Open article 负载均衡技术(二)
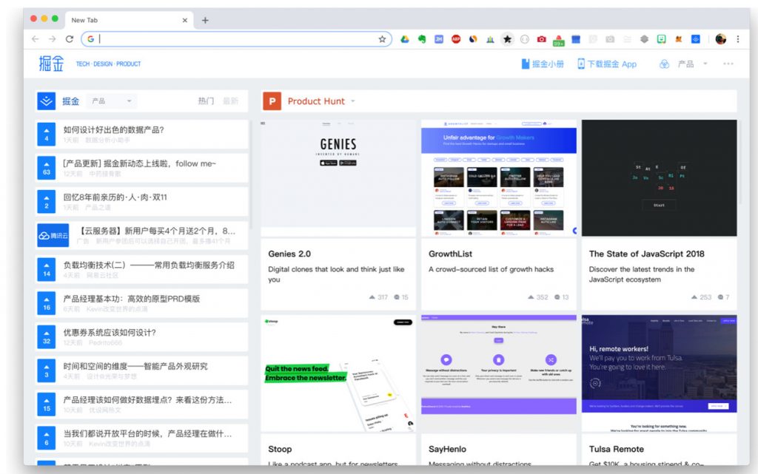 [x=149, y=265]
